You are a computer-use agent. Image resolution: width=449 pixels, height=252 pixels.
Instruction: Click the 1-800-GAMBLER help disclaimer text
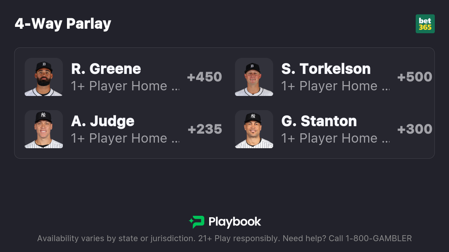click(x=224, y=238)
